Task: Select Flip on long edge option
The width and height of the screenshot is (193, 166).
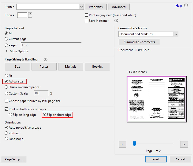Action: (x=11, y=115)
